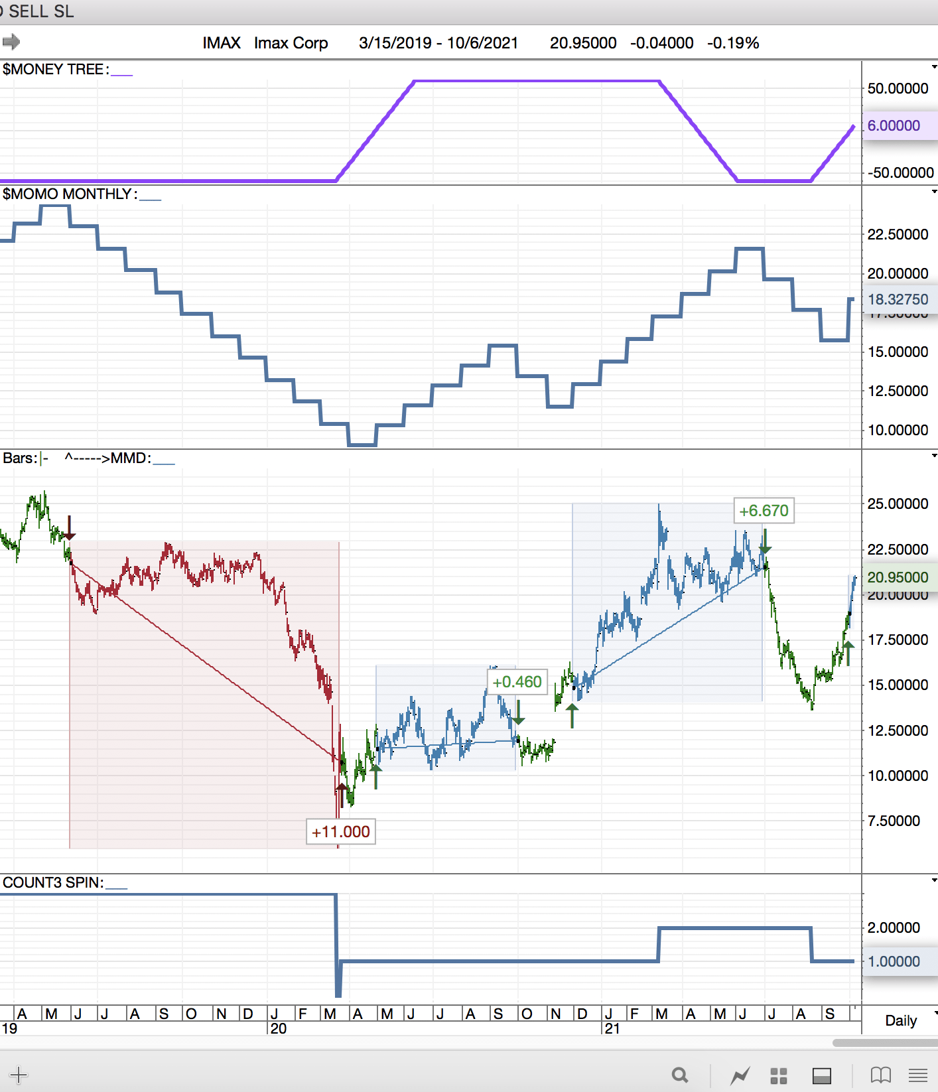Click the $MONEY TREE indicator label
Screen dimensions: 938x1092
point(56,69)
